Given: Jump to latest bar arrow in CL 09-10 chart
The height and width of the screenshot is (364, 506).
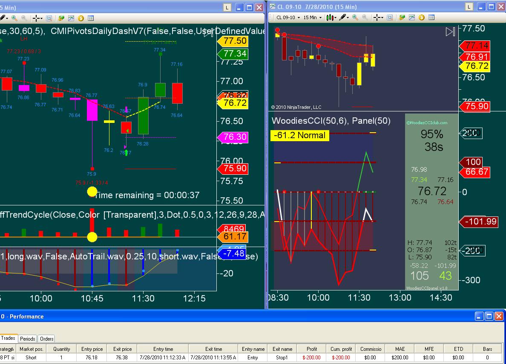Looking at the screenshot, I should point(451,31).
